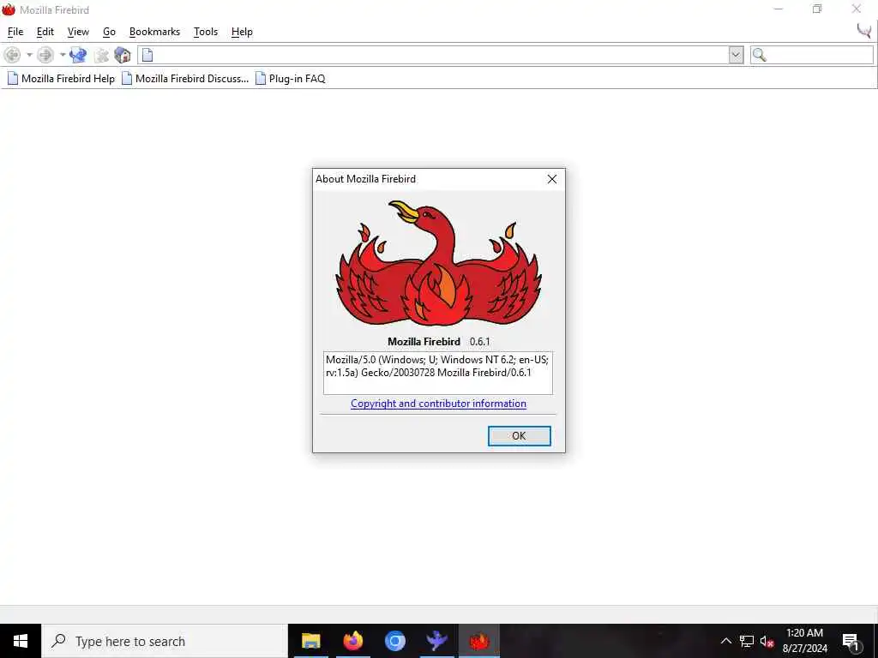
Task: Click the Mozilla Firebird taskbar icon
Action: point(479,641)
